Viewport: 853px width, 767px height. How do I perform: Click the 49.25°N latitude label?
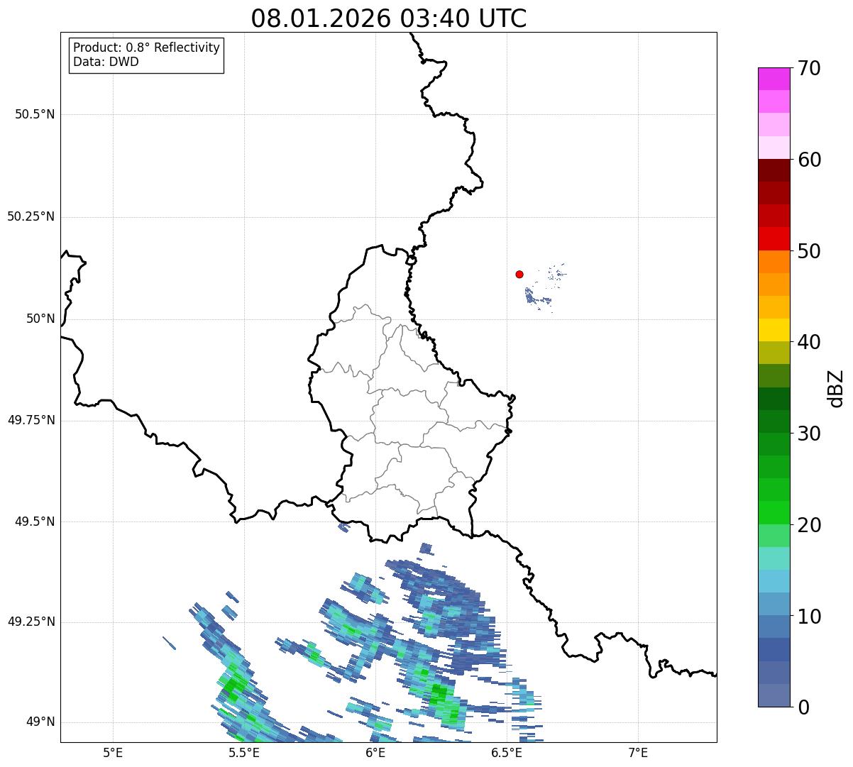tap(31, 622)
